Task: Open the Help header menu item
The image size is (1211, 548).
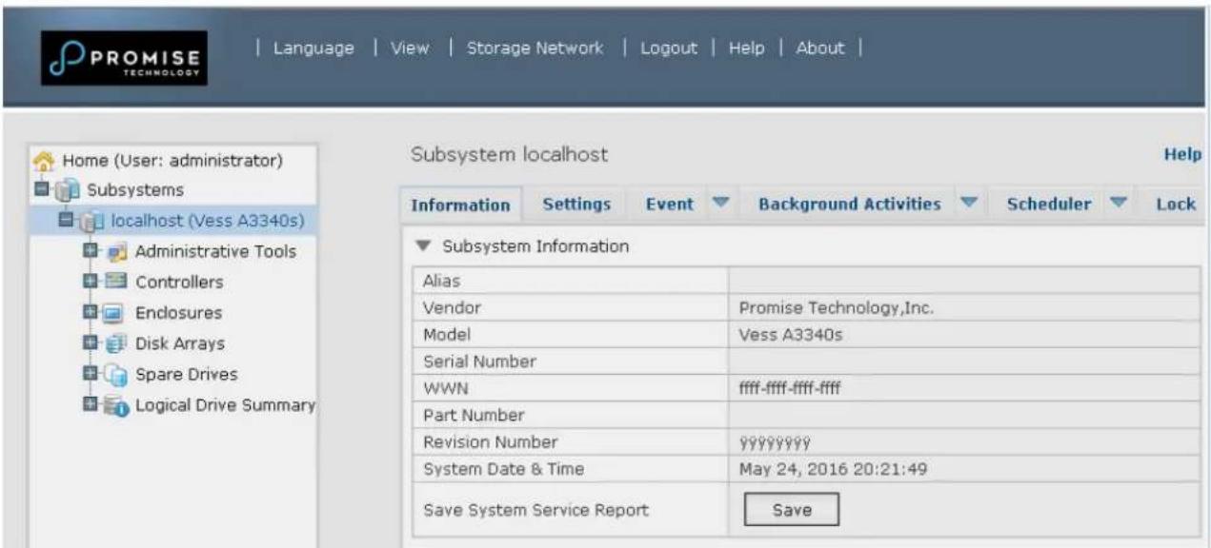Action: (746, 48)
